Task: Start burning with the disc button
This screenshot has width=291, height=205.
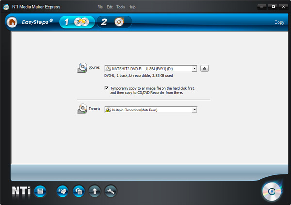Action: [x=272, y=191]
